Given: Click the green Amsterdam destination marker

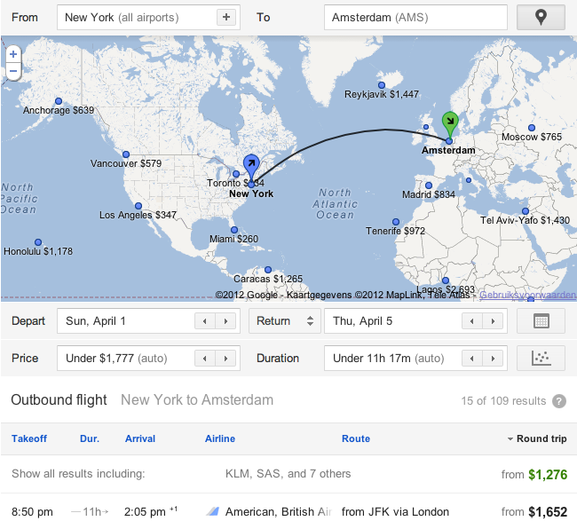Looking at the screenshot, I should [449, 122].
